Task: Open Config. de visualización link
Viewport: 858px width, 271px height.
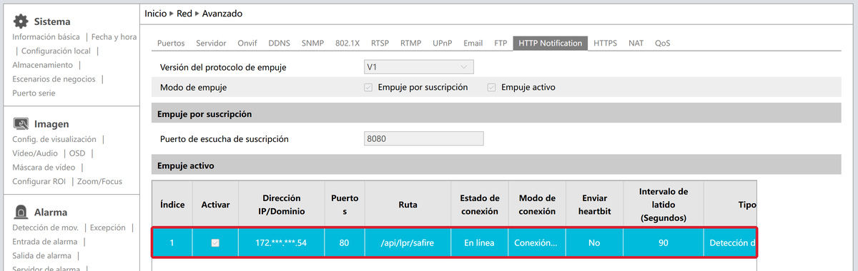Action: [x=54, y=139]
